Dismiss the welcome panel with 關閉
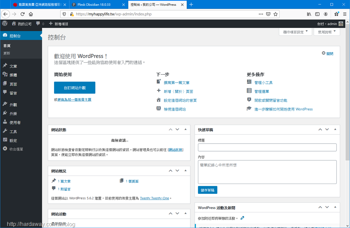350x228 pixels. point(327,54)
